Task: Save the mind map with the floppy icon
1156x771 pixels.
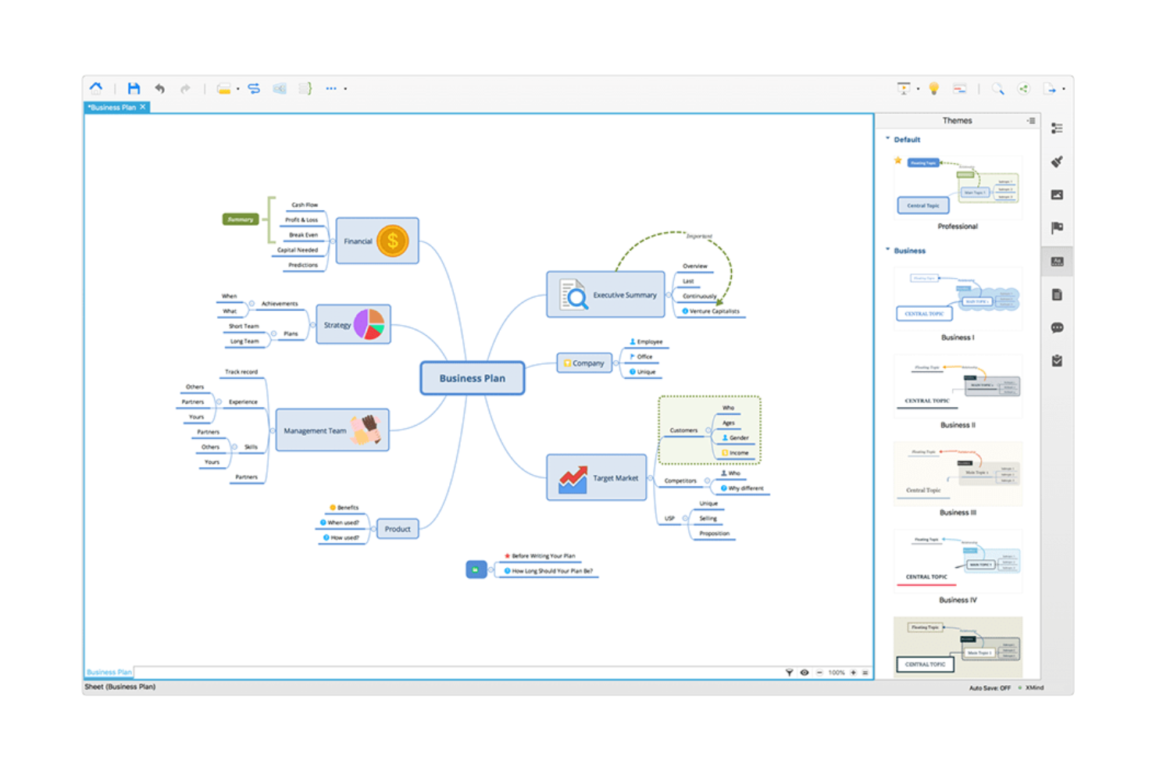Action: [134, 88]
